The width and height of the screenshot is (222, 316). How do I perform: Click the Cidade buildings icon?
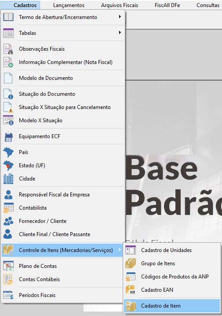coord(8,179)
